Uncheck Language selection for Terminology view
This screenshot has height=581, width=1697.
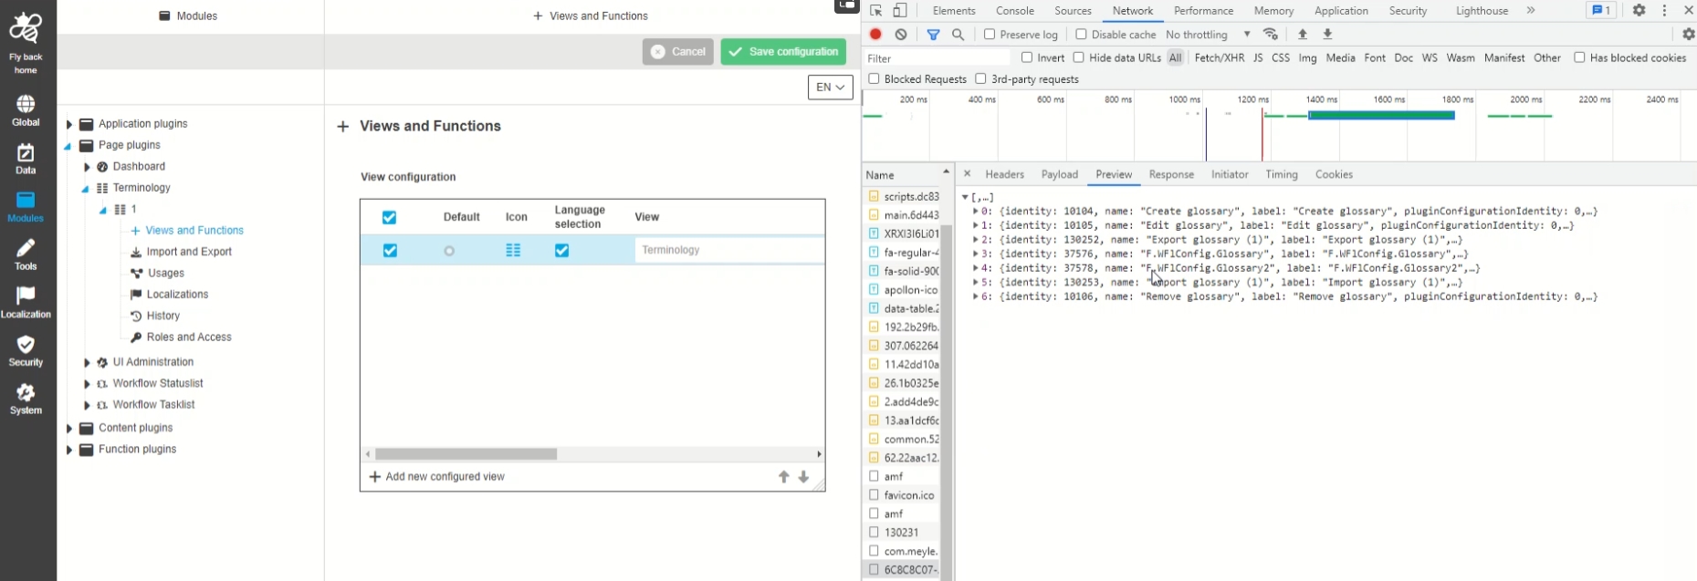coord(561,251)
